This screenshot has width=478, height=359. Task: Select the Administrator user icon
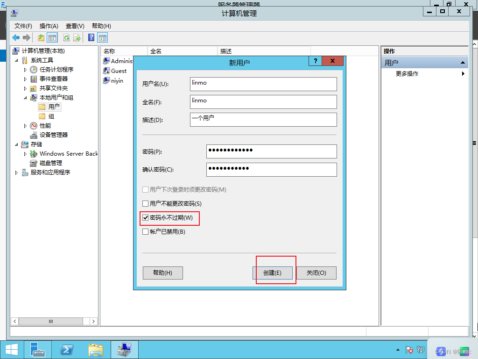[106, 61]
